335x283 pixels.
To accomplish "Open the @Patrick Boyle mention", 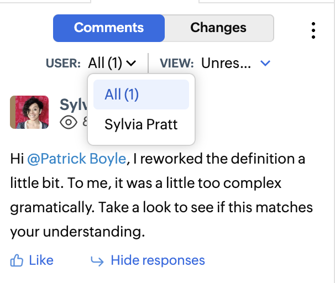I will pos(76,159).
